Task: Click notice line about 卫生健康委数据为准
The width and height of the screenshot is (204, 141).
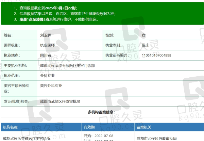Action: point(65,14)
